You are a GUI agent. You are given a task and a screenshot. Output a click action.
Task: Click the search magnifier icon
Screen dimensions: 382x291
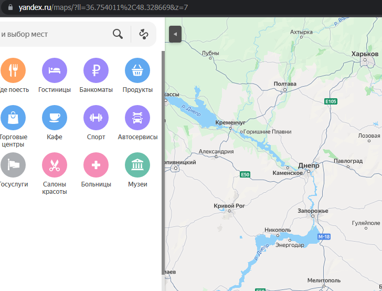point(118,34)
